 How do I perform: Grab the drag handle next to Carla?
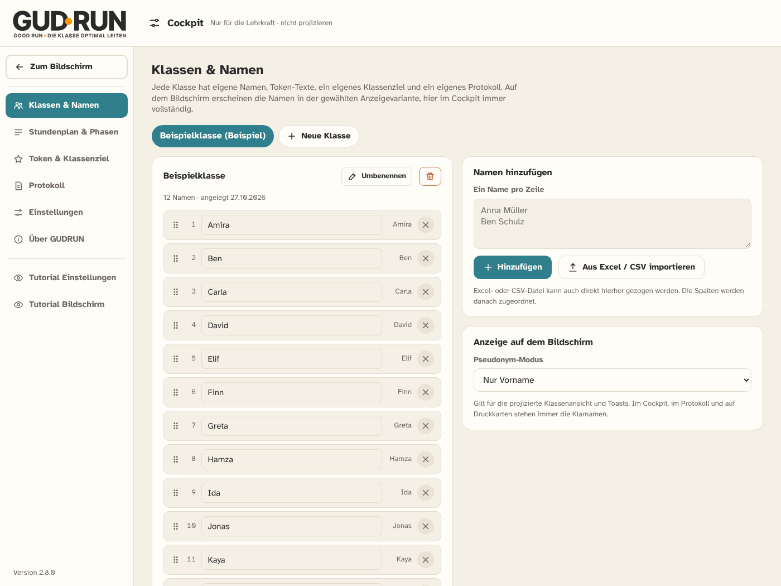[176, 292]
